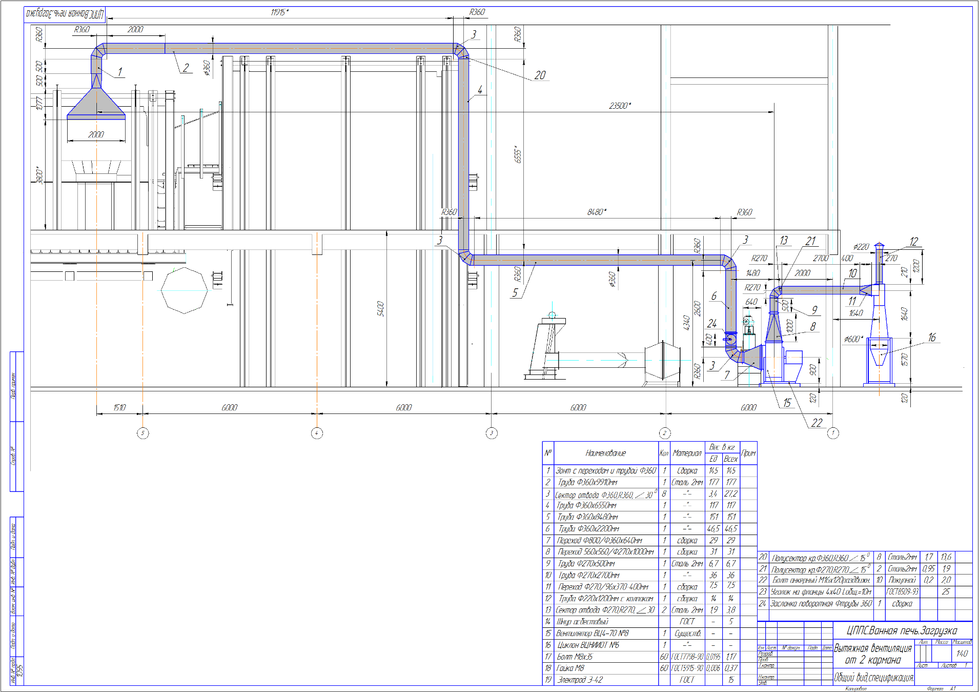Click the 'Вес в кг' header
The image size is (979, 692).
pyautogui.click(x=722, y=447)
